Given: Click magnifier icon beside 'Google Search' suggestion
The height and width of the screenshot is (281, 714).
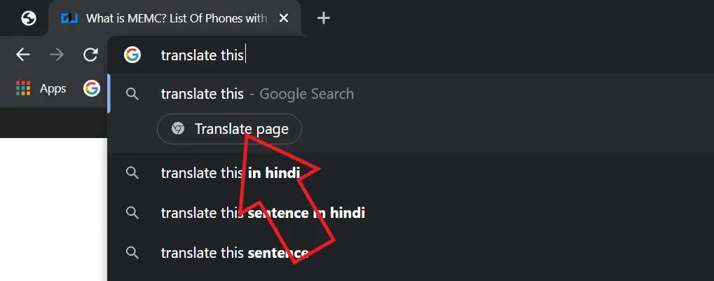Looking at the screenshot, I should tap(132, 94).
